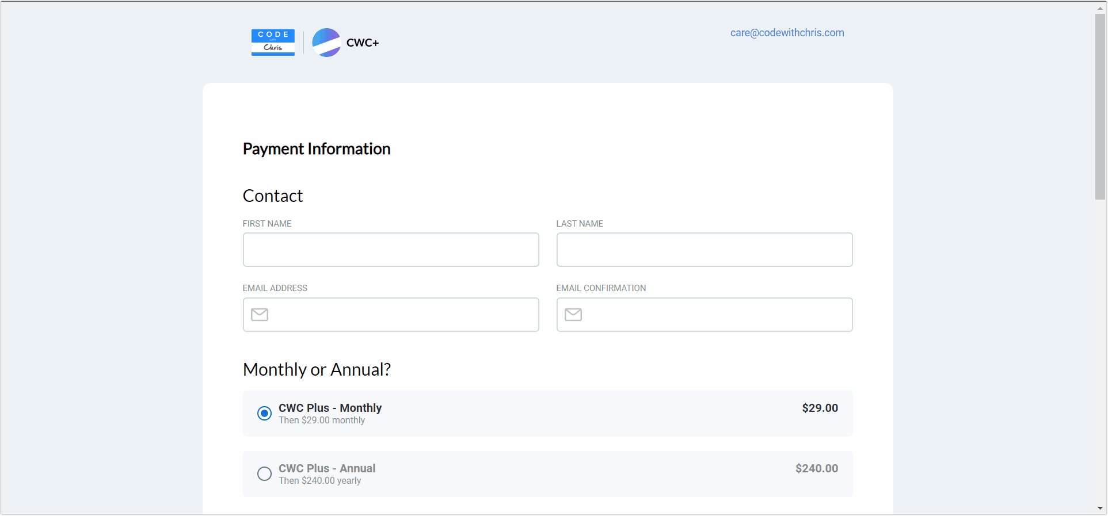Click the Email Address input field

click(x=391, y=315)
